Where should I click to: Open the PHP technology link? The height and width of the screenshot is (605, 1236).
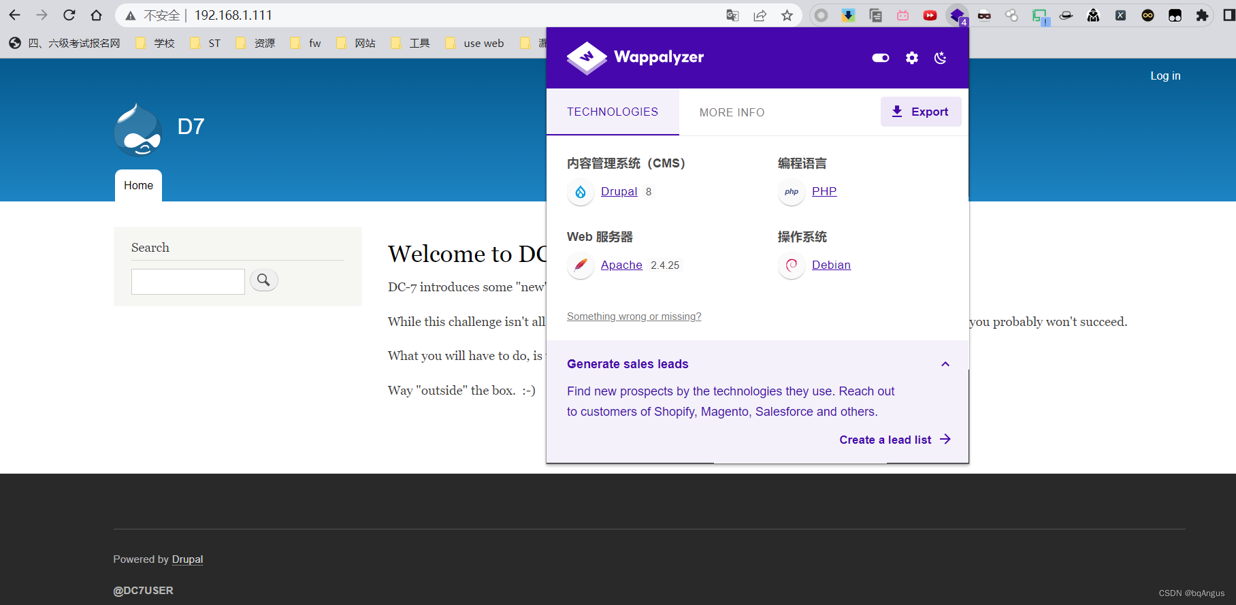click(x=824, y=192)
